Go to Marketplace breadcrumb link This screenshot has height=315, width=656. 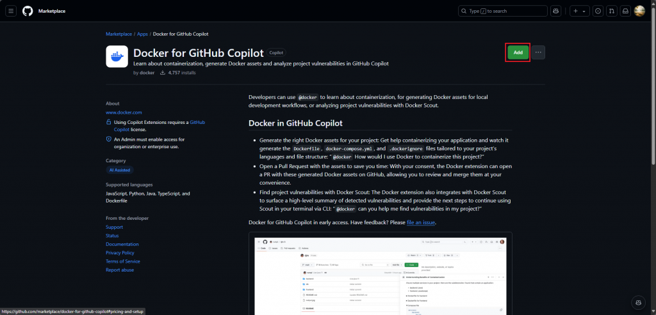tap(119, 35)
